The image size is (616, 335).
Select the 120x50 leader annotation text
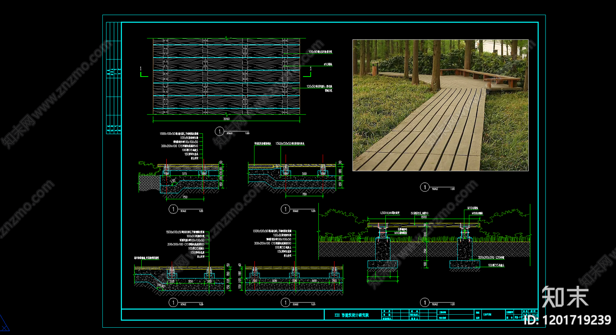(x=319, y=87)
